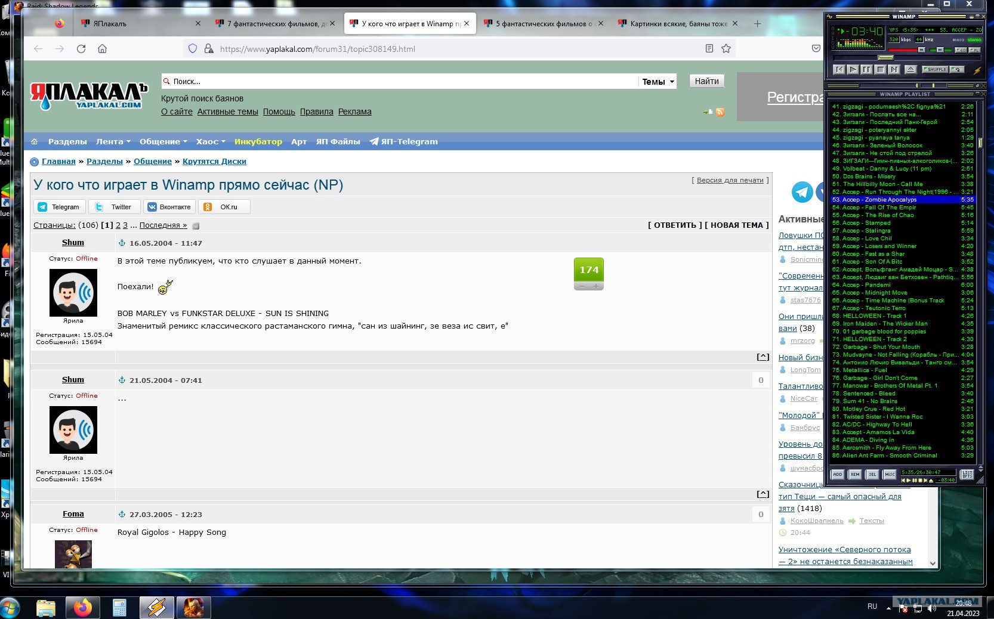Switch to '5 фантастических фильмов' tab

coord(544,24)
